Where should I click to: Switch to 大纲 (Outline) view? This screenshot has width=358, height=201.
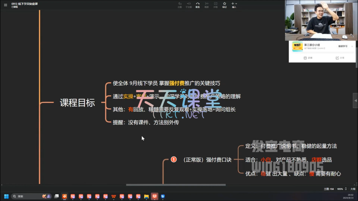tap(353, 189)
